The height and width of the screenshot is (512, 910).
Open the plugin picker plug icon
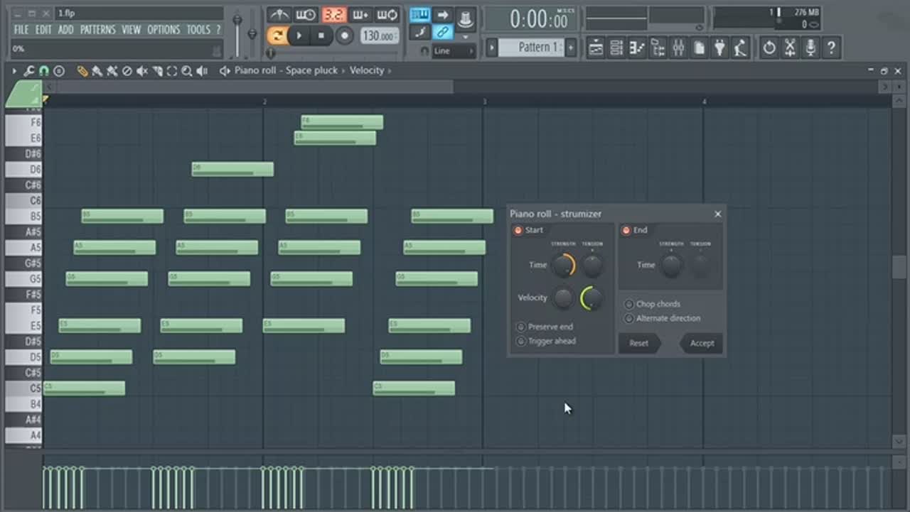[x=719, y=48]
